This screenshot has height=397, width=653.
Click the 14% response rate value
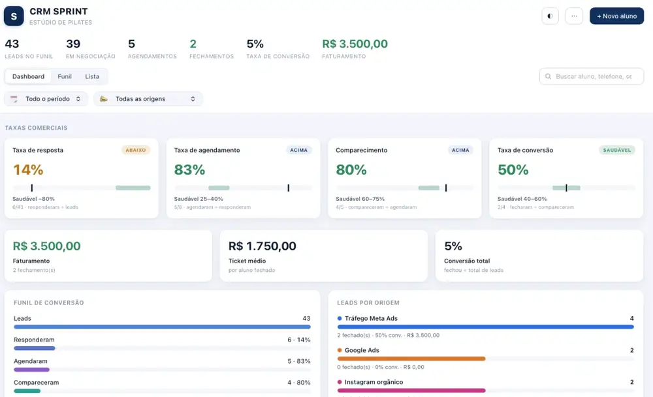[x=28, y=169]
